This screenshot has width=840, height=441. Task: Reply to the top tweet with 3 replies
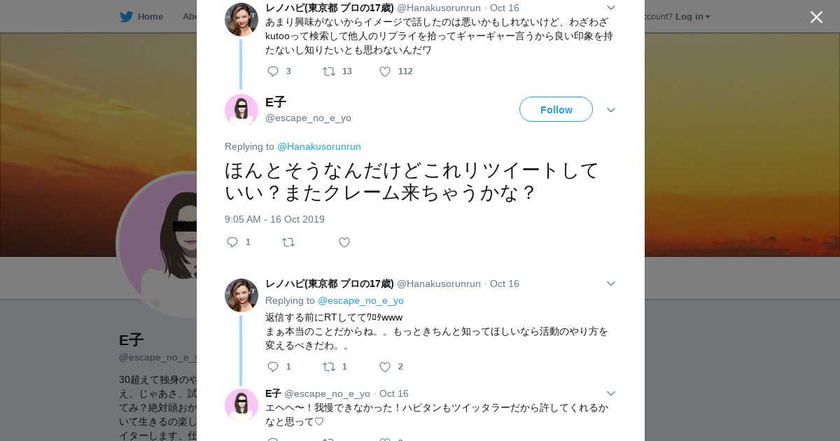(x=273, y=71)
